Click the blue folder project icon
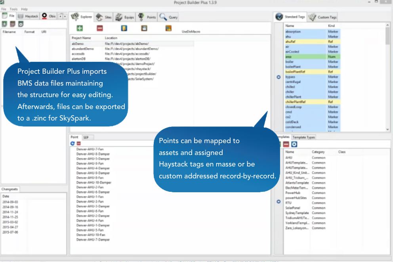Screen dimensions: 393x262 coord(124,28)
